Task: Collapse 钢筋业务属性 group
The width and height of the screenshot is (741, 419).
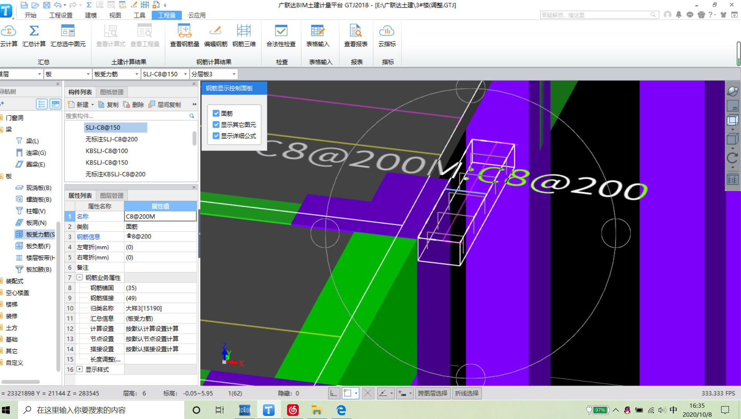Action: coord(79,278)
